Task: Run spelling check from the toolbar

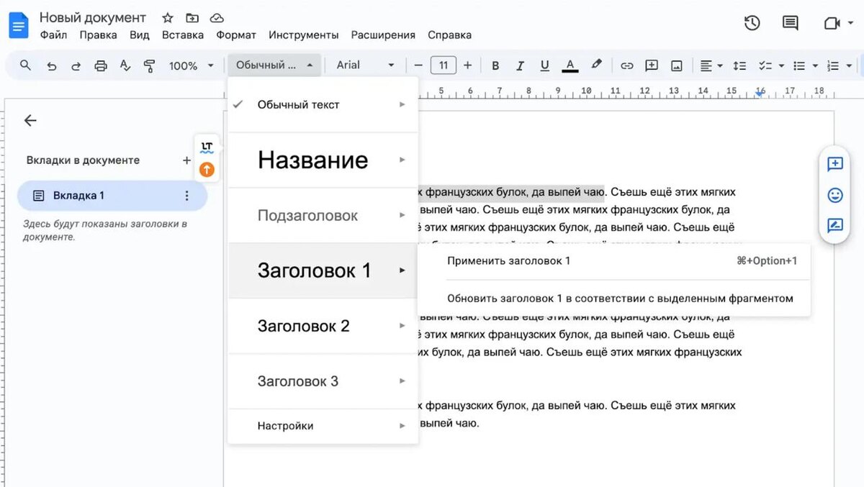Action: 125,65
